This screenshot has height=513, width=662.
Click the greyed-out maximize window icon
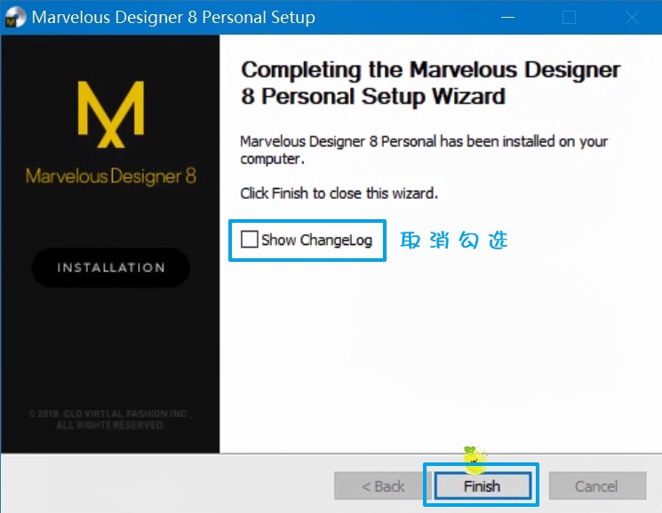pos(569,17)
